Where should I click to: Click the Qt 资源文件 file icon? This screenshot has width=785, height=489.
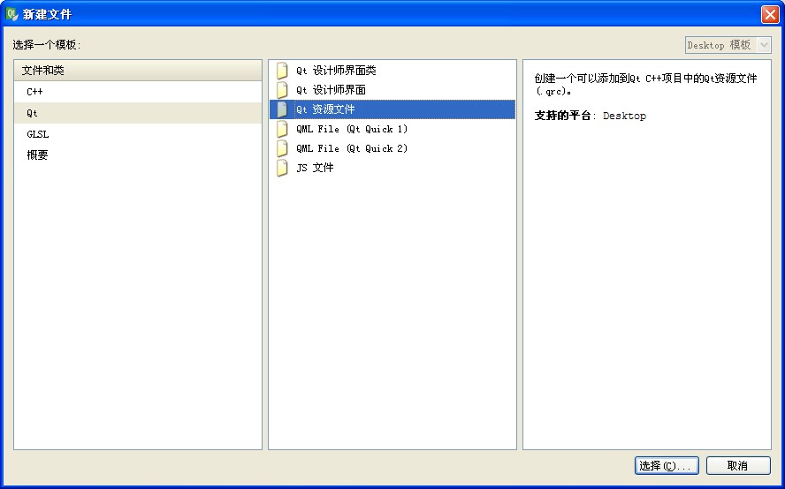(x=282, y=109)
